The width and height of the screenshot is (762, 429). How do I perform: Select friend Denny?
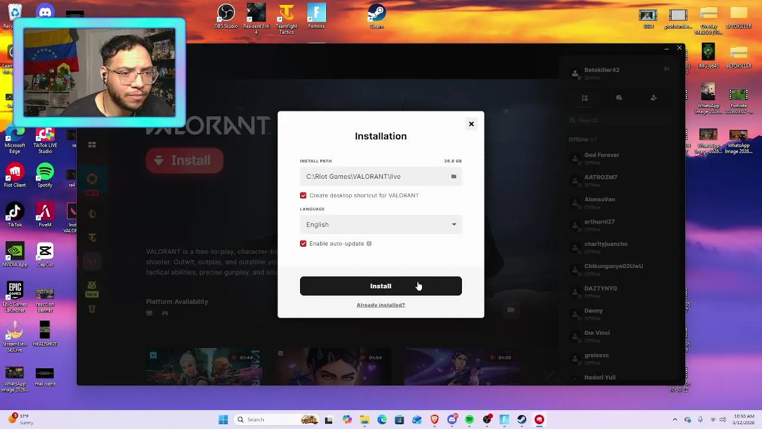(619, 314)
